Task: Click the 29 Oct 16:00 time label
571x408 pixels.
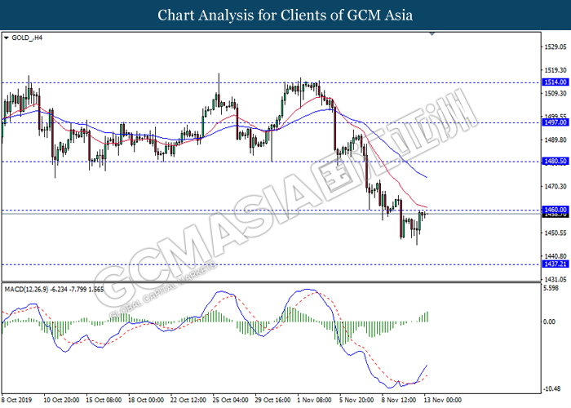Action: pyautogui.click(x=272, y=400)
